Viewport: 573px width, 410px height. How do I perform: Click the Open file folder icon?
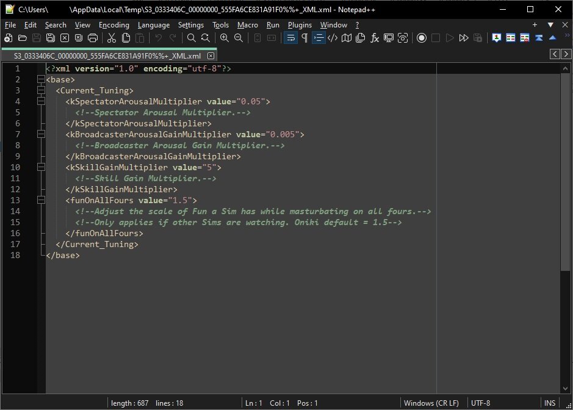click(23, 38)
